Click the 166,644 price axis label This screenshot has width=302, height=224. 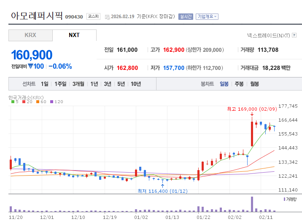point(288,120)
